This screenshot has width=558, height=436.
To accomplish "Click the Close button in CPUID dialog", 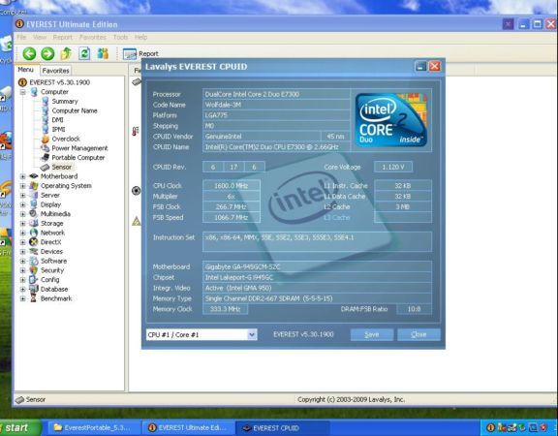I will [x=418, y=334].
